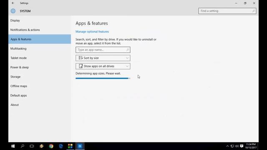Restore down the Settings window
Screen dimensions: 267x150
coord(245,3)
